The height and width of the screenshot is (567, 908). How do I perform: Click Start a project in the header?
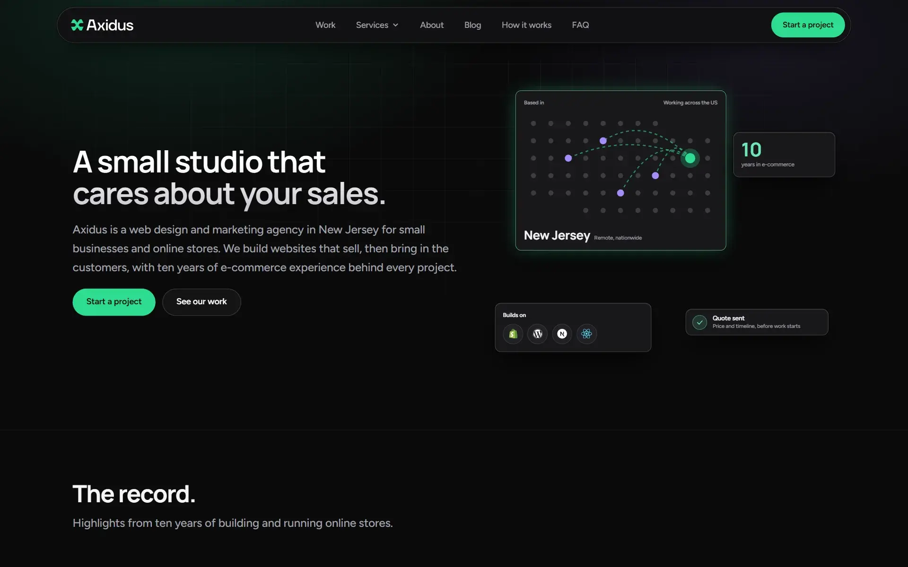808,25
